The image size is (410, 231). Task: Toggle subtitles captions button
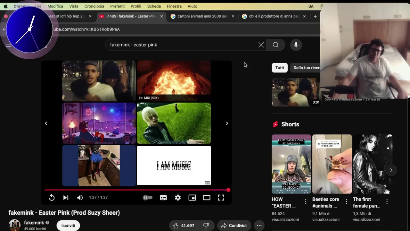click(163, 198)
